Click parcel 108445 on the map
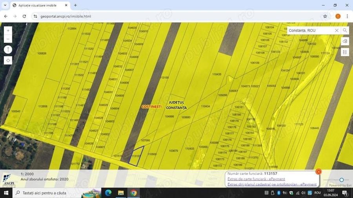This screenshot has width=353, height=198. point(315,128)
